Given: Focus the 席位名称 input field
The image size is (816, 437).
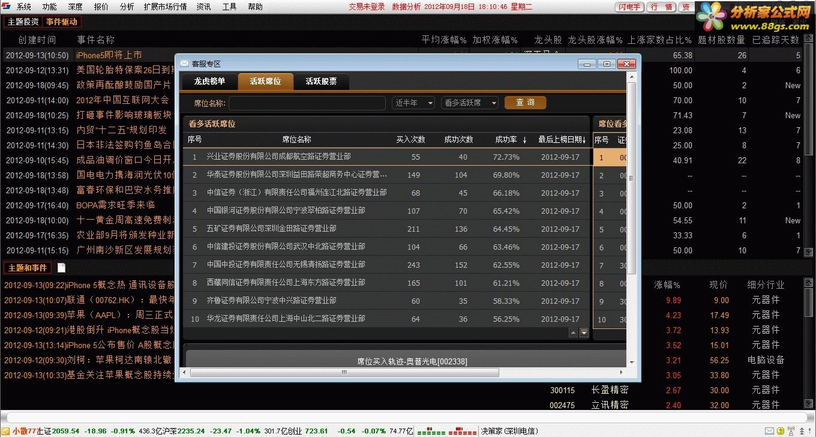Looking at the screenshot, I should (x=307, y=103).
